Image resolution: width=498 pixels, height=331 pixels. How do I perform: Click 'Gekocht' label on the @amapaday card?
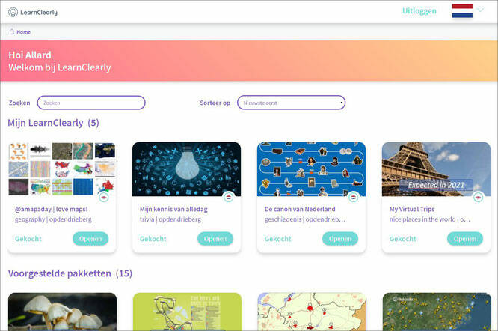28,239
